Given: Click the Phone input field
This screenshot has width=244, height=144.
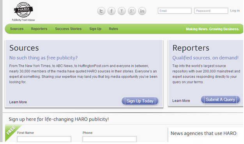Looking at the screenshot, I should 110,139.
